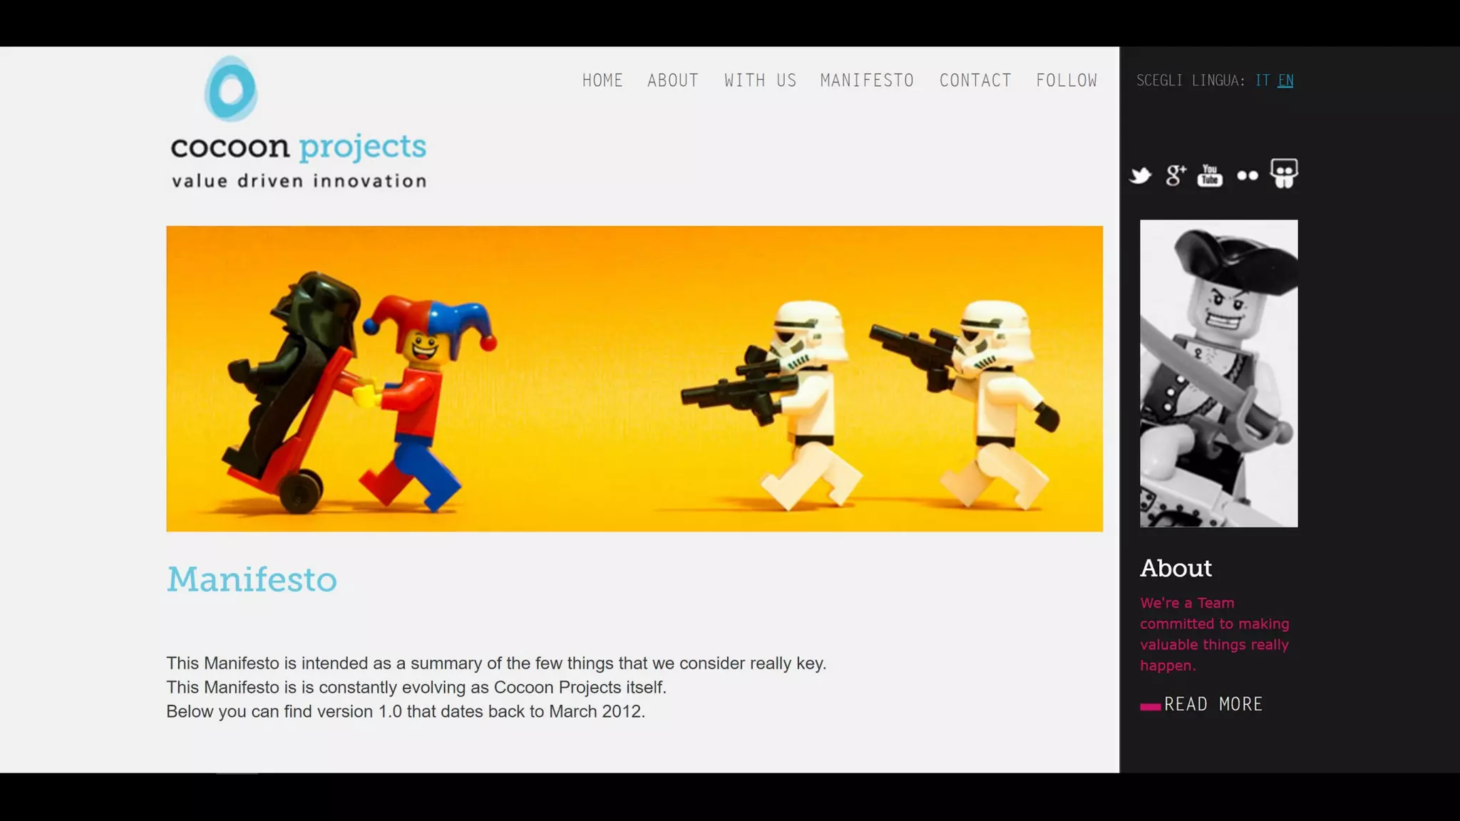This screenshot has height=821, width=1460.
Task: Go to the HOME menu item
Action: click(x=602, y=81)
